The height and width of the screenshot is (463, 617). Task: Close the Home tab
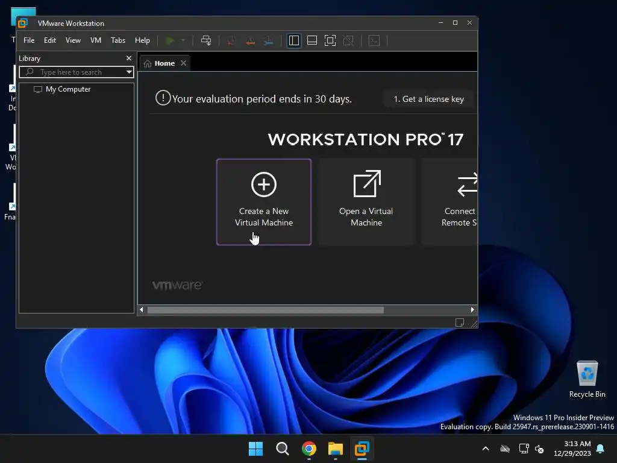pyautogui.click(x=183, y=63)
